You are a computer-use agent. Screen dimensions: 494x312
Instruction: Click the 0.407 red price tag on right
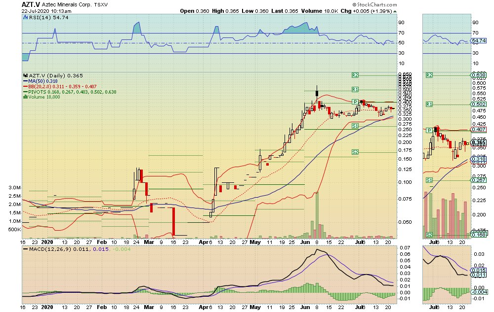coord(479,130)
